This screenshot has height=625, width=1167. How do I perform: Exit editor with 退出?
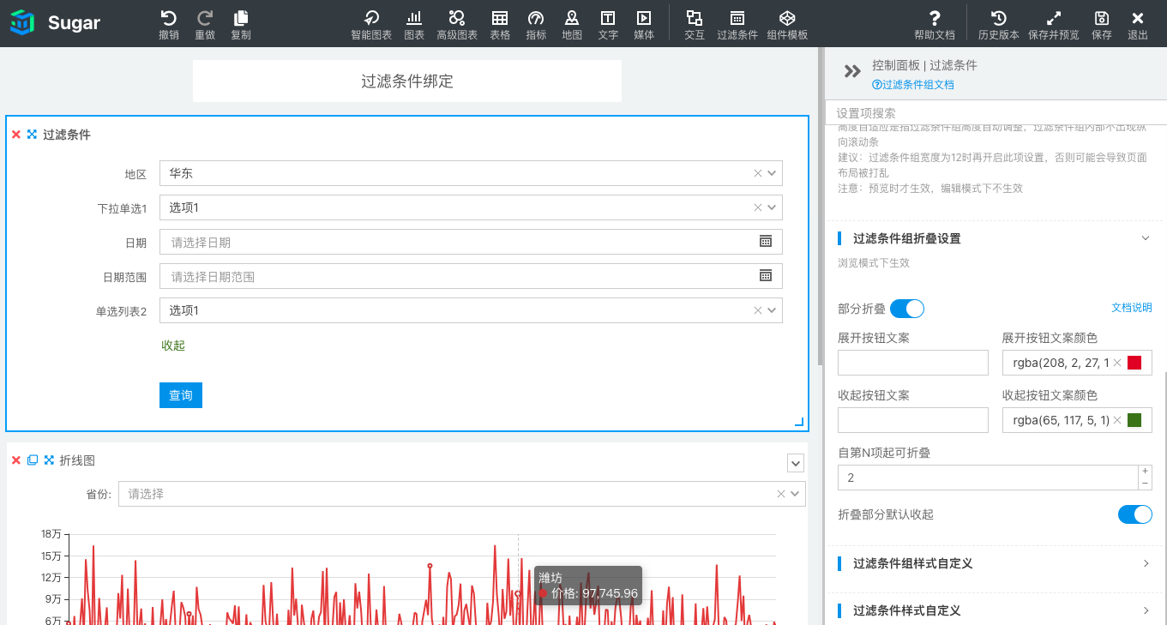click(1138, 25)
